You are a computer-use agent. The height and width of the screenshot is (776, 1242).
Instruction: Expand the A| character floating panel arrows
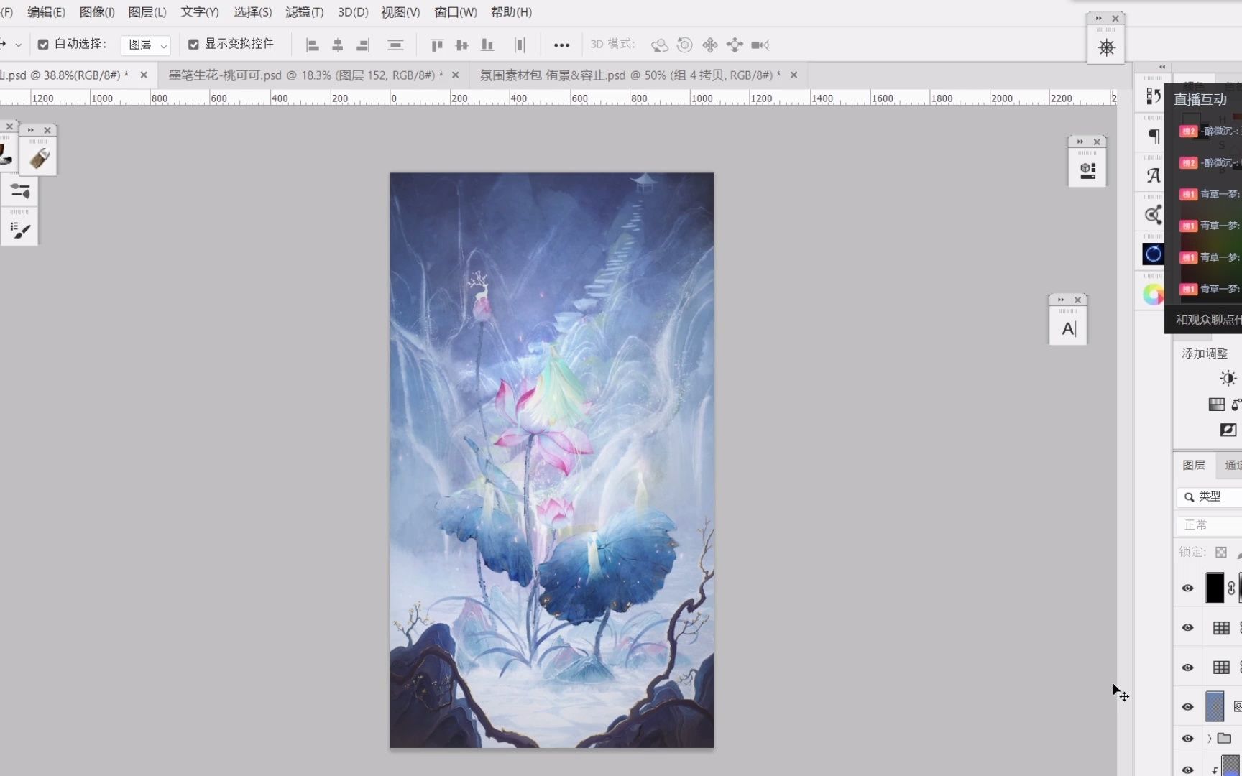(x=1062, y=300)
